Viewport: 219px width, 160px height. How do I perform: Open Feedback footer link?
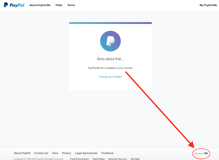tap(107, 153)
